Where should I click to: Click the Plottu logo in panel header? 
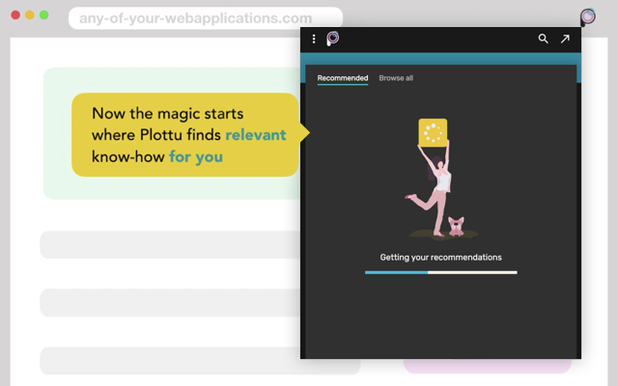click(x=332, y=39)
